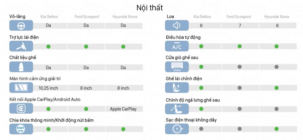Viewport: 303px width, 140px height.
Task: Click the Apple CarPlay cell for Hyundai Kona
Action: (123, 109)
